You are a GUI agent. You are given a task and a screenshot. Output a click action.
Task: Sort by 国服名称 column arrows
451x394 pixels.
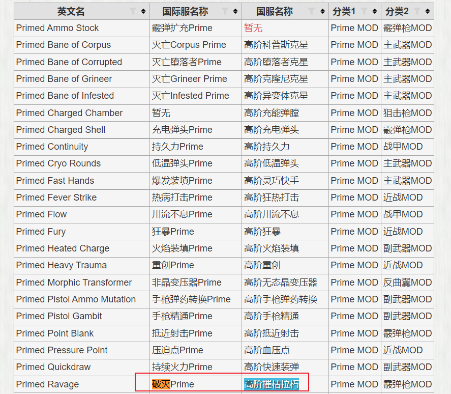coord(322,11)
